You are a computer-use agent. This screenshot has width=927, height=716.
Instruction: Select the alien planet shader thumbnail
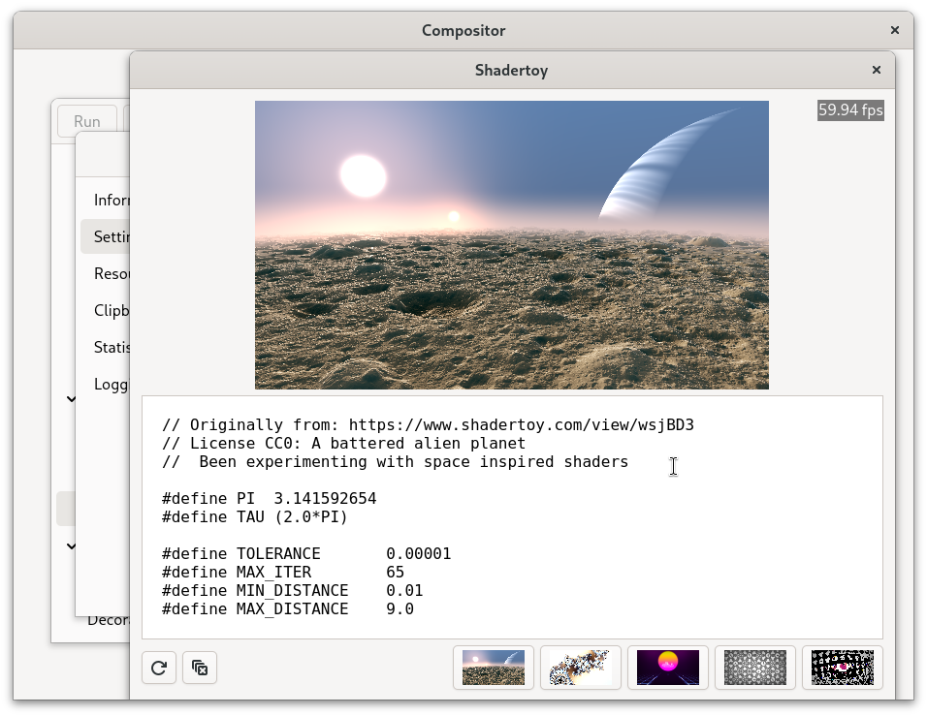(494, 668)
